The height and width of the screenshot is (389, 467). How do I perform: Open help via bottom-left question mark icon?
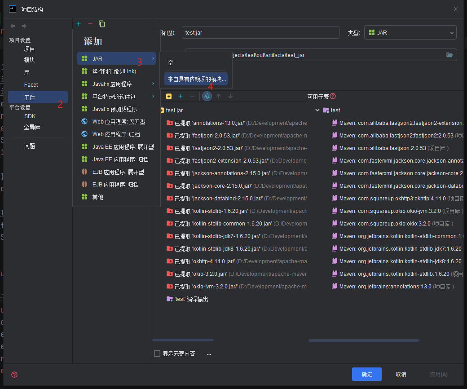pos(14,374)
